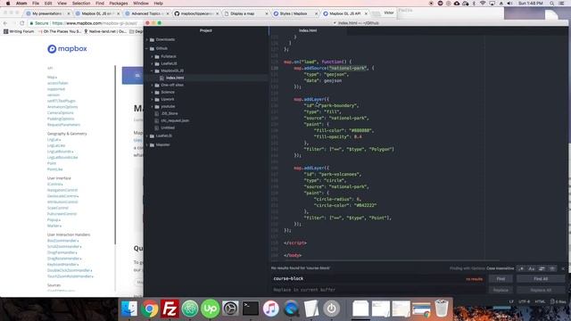Viewport: 571px width, 321px height.
Task: Click UTF-8 encoding in status bar
Action: [x=524, y=301]
